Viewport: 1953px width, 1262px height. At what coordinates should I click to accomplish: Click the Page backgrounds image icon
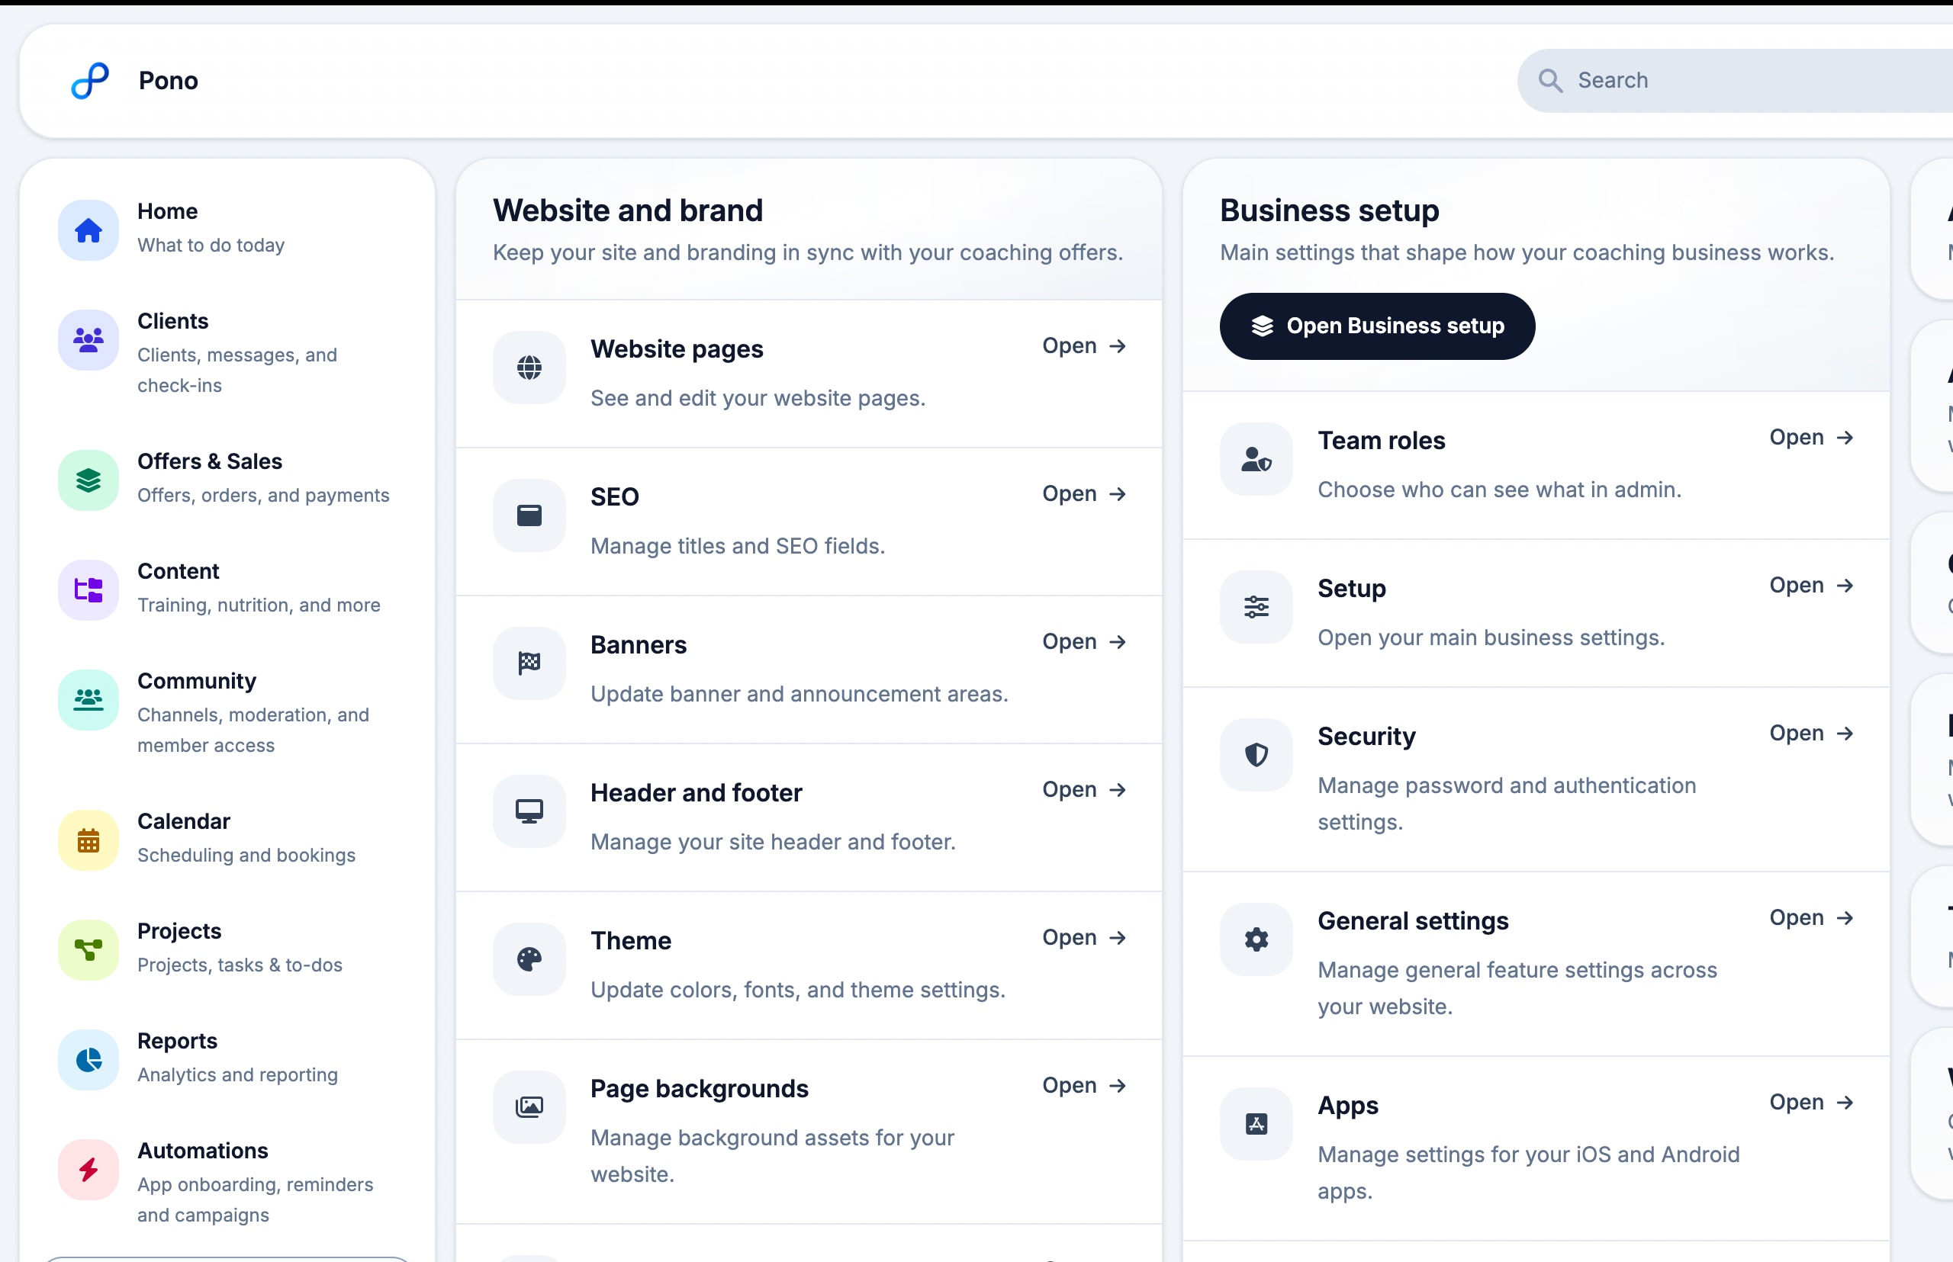(x=529, y=1107)
